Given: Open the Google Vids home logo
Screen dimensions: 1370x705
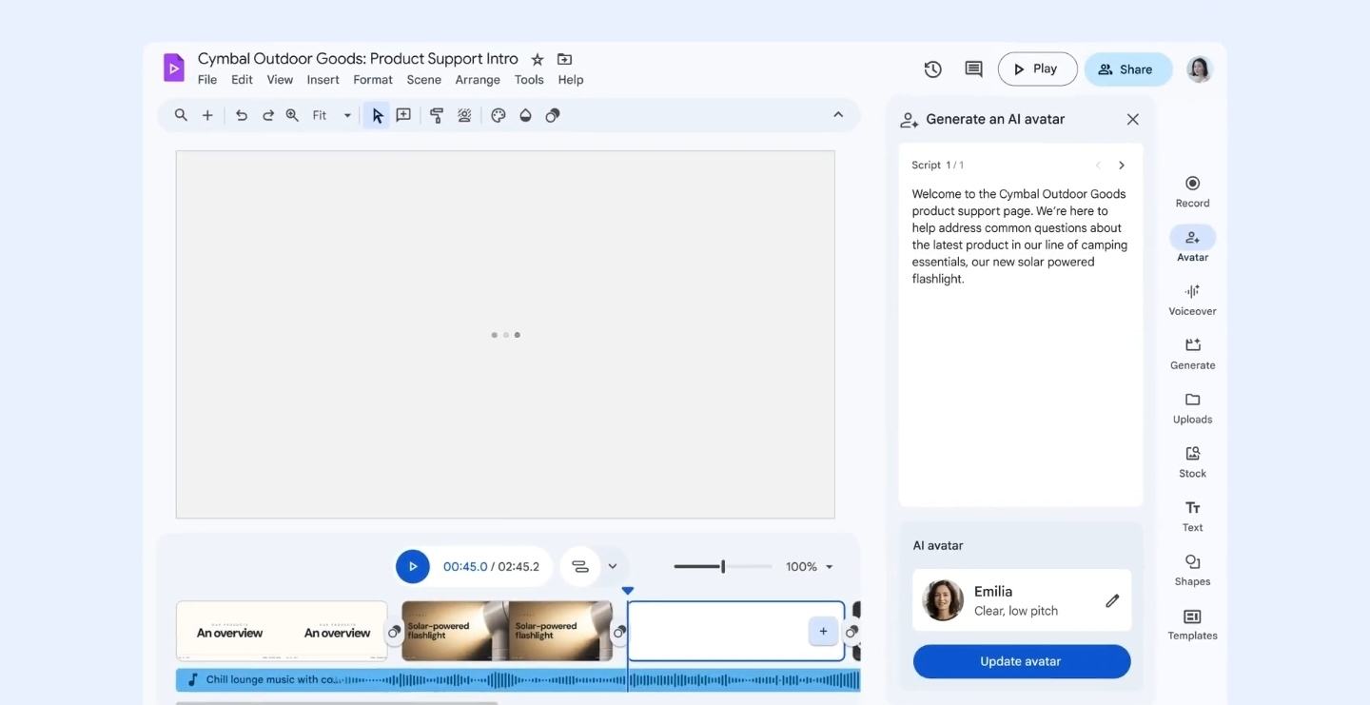Looking at the screenshot, I should [173, 68].
